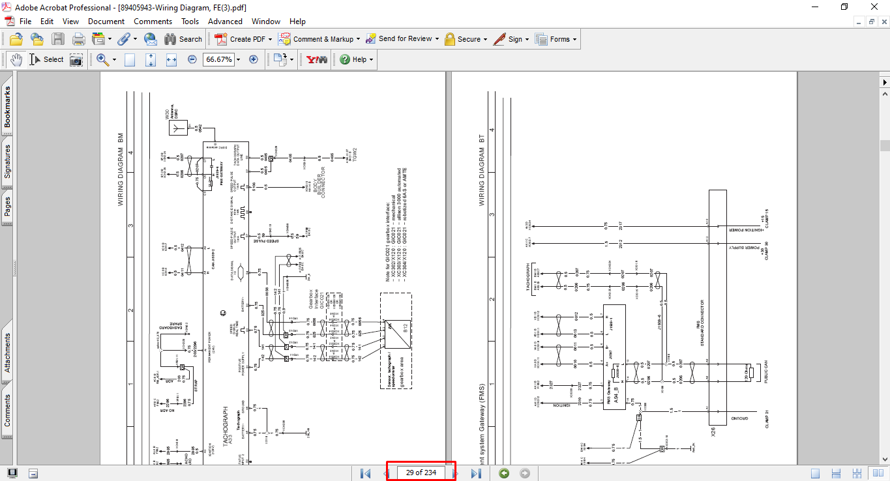Click the page number input field
This screenshot has height=481, width=890.
pos(421,473)
